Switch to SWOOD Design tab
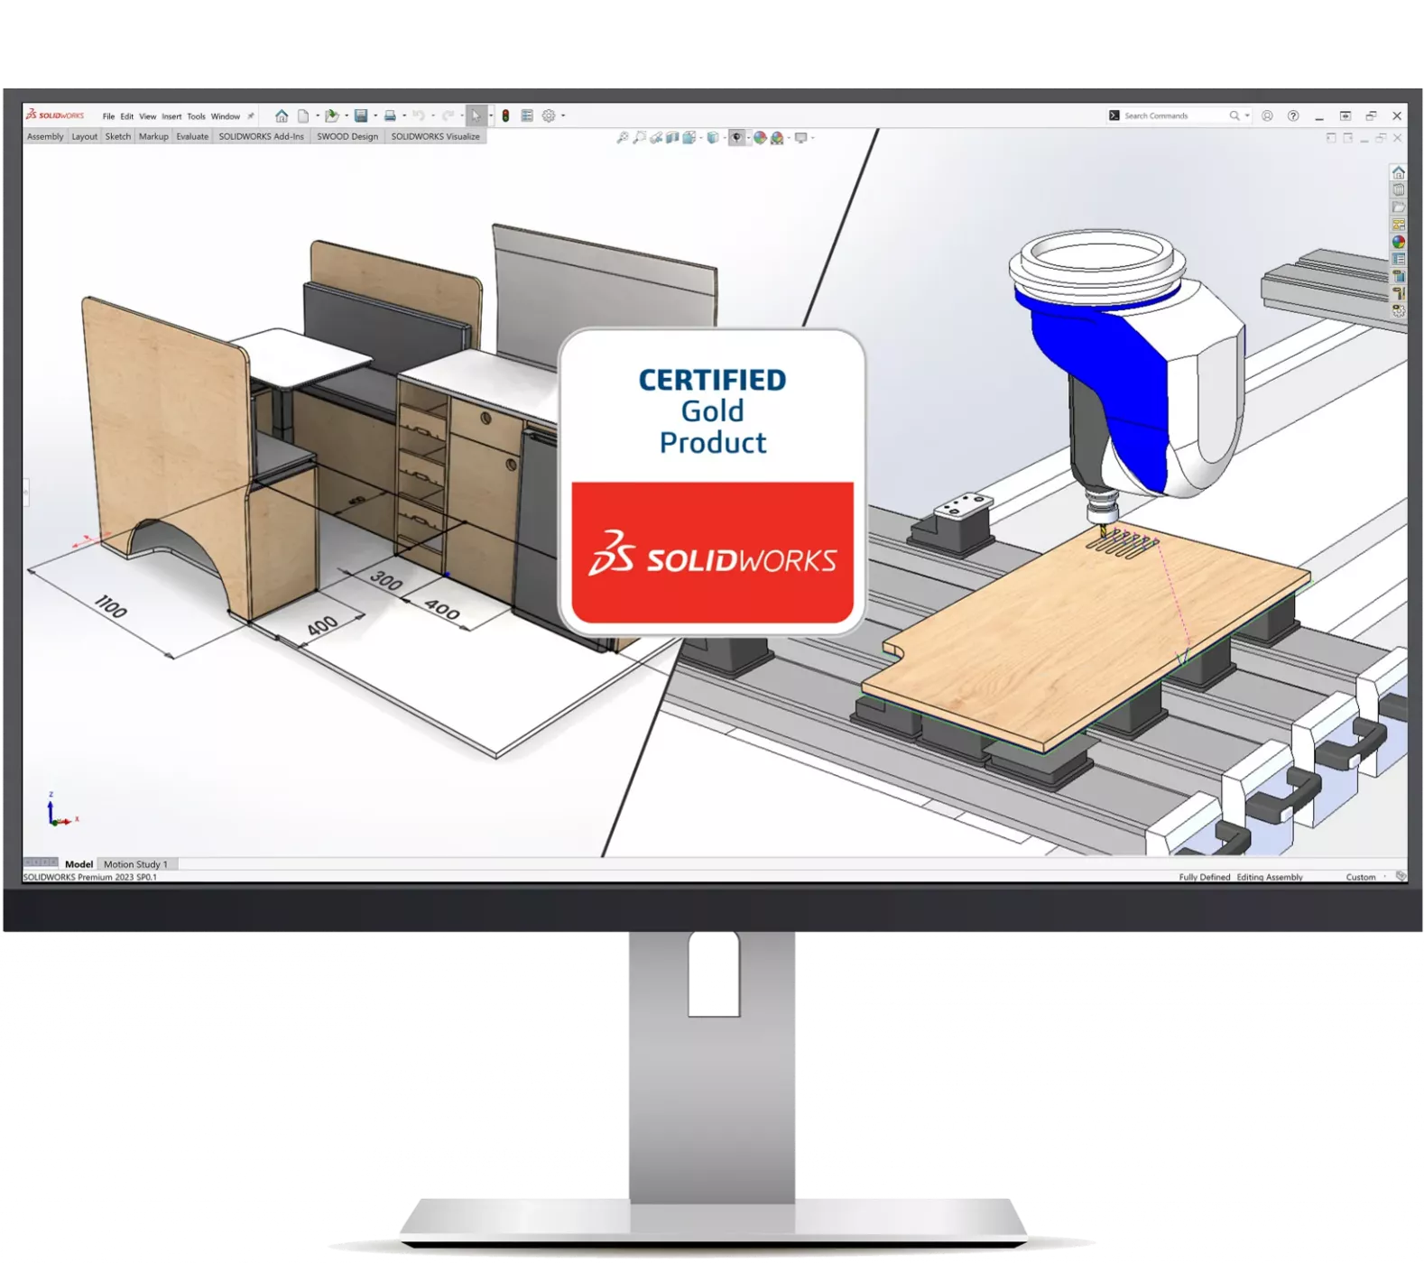1424x1263 pixels. (x=347, y=137)
